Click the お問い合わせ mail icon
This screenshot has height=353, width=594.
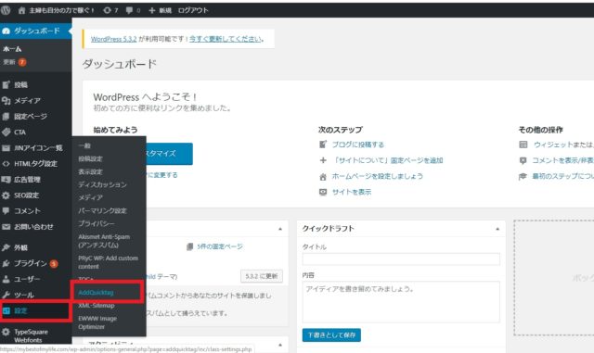(x=6, y=227)
